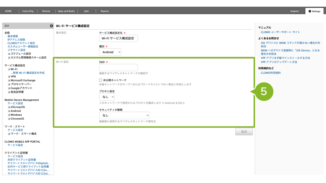Image resolution: width=326 pixels, height=183 pixels.
Task: Expand the iOS/macOS tree item
Action: click(x=9, y=107)
